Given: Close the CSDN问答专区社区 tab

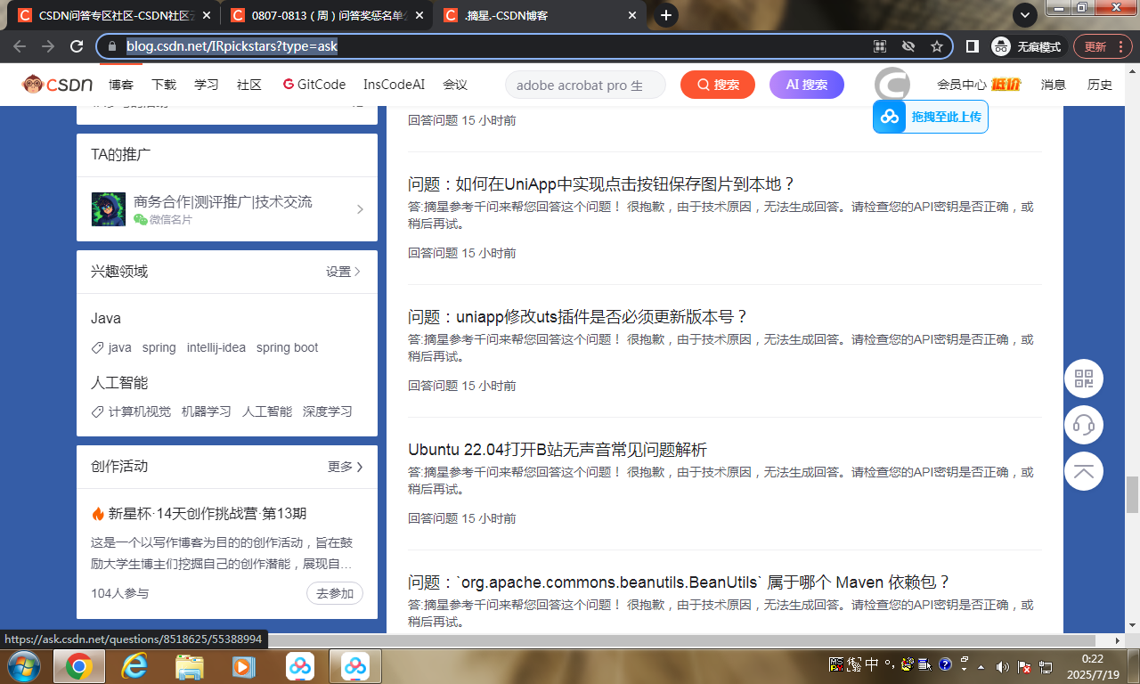Looking at the screenshot, I should click(x=207, y=15).
